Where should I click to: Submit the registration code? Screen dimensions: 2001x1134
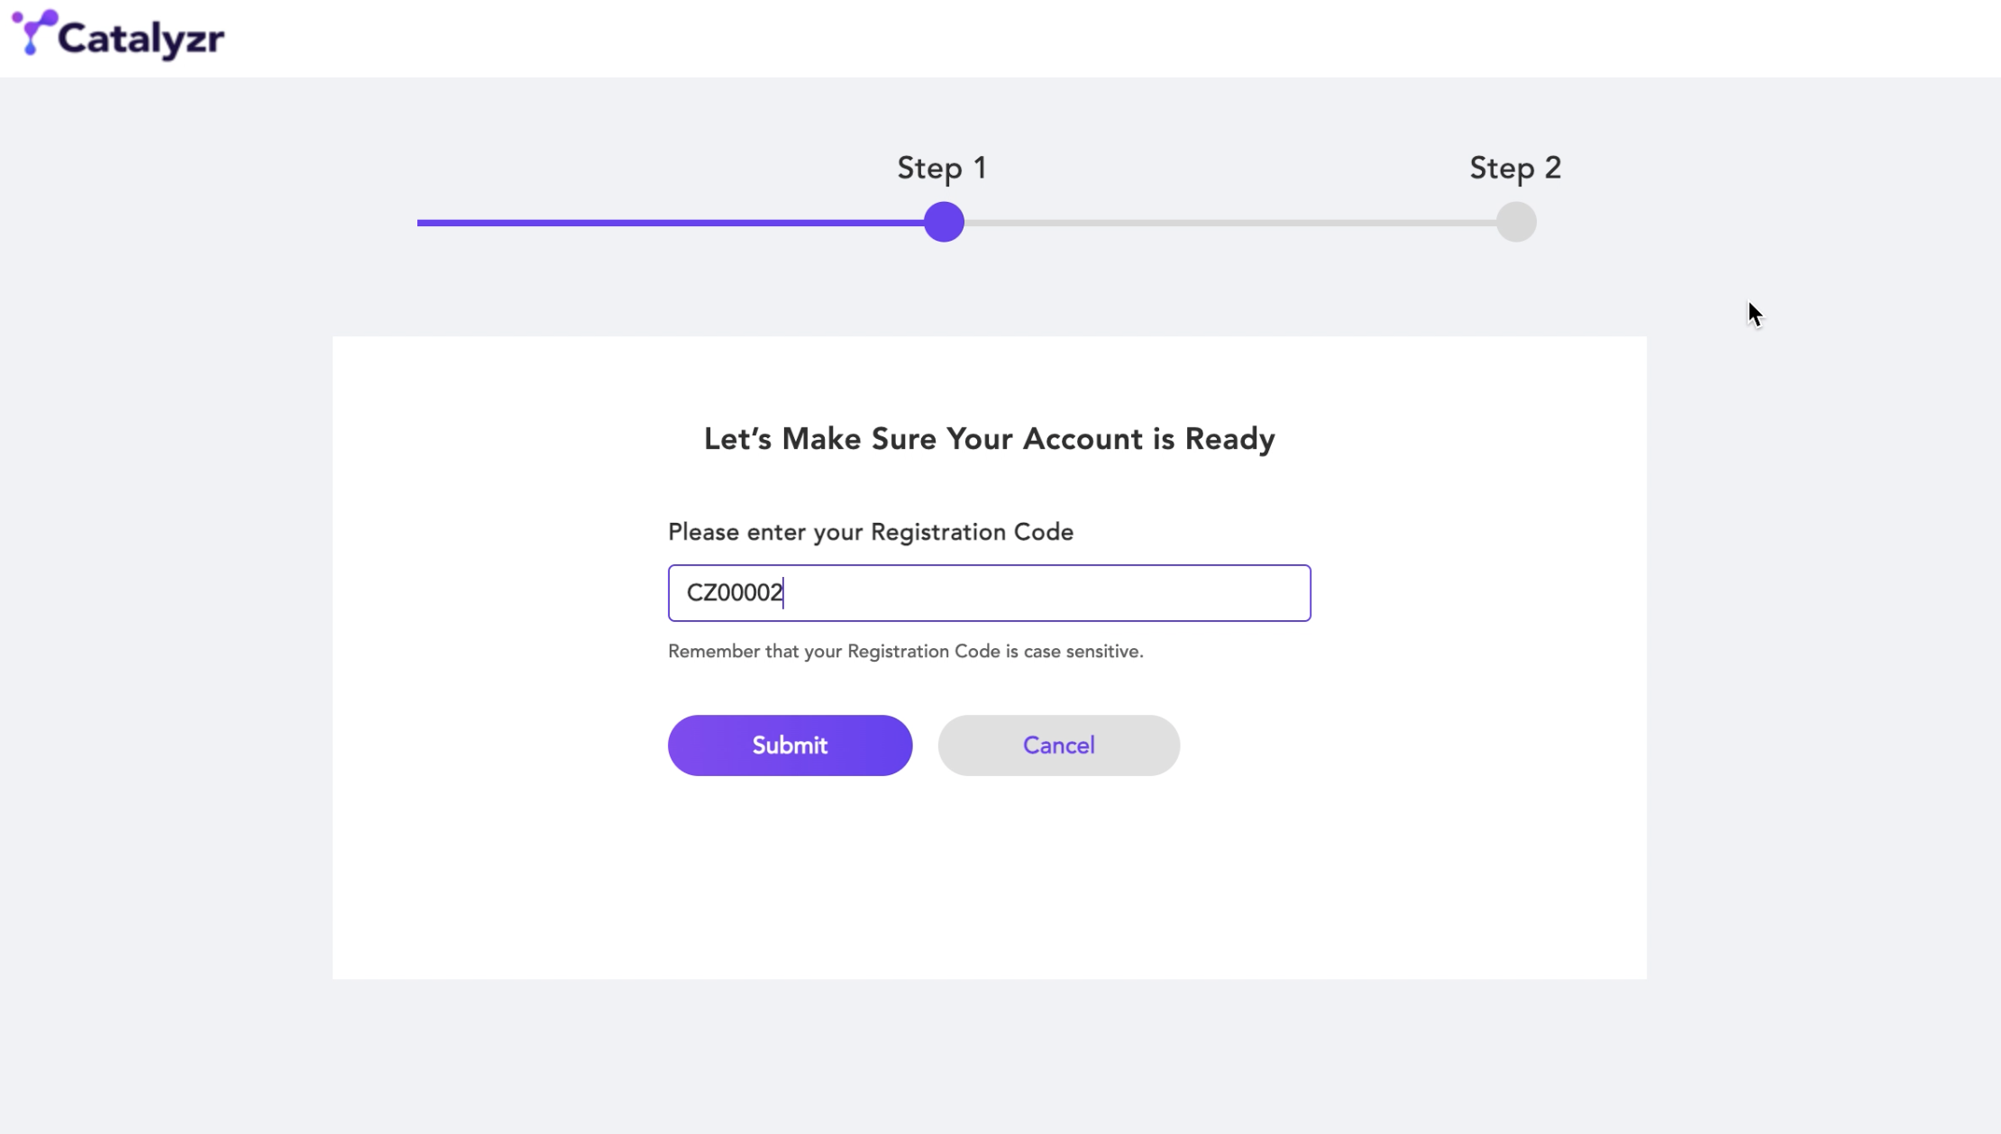pyautogui.click(x=790, y=745)
